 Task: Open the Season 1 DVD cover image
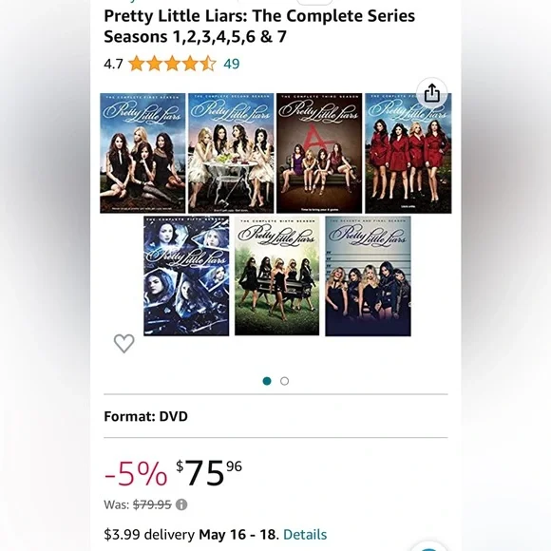tap(142, 153)
